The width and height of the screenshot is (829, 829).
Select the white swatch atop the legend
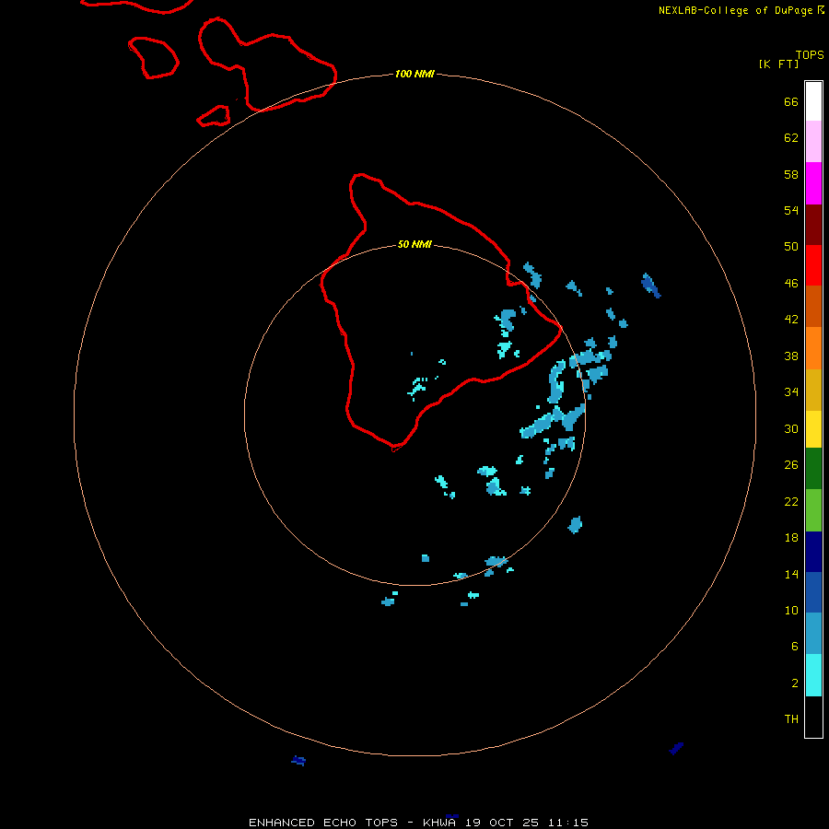click(x=813, y=101)
